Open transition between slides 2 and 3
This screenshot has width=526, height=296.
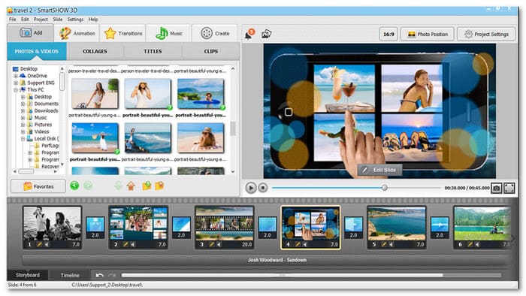coord(182,228)
